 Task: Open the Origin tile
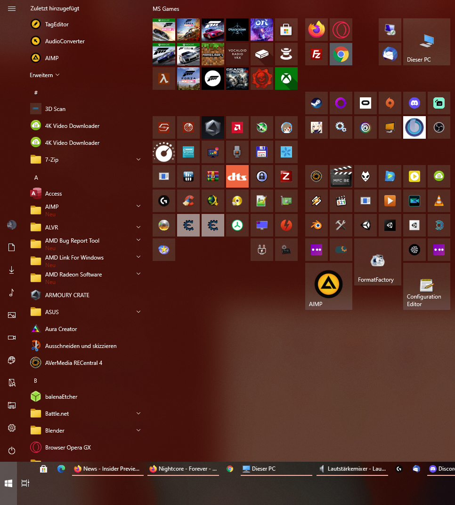point(390,103)
